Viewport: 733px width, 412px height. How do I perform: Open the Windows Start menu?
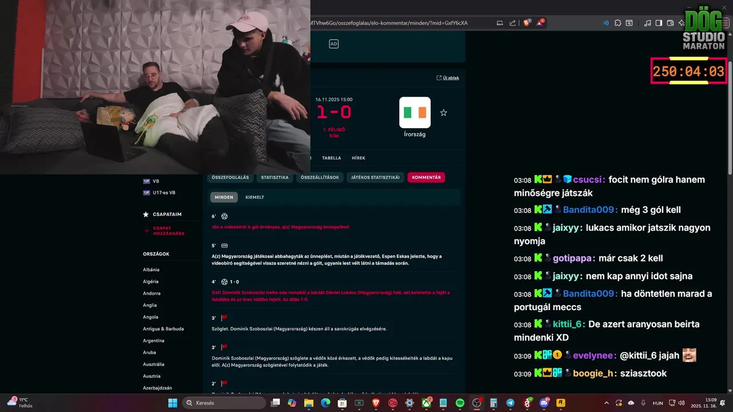(172, 403)
